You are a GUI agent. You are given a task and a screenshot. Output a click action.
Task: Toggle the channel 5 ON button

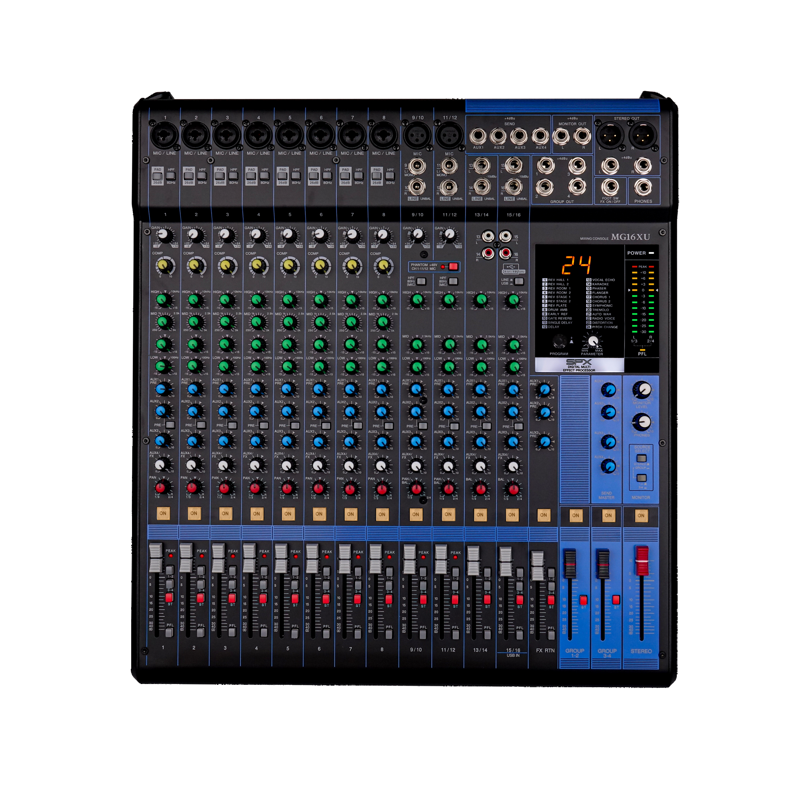pyautogui.click(x=288, y=514)
